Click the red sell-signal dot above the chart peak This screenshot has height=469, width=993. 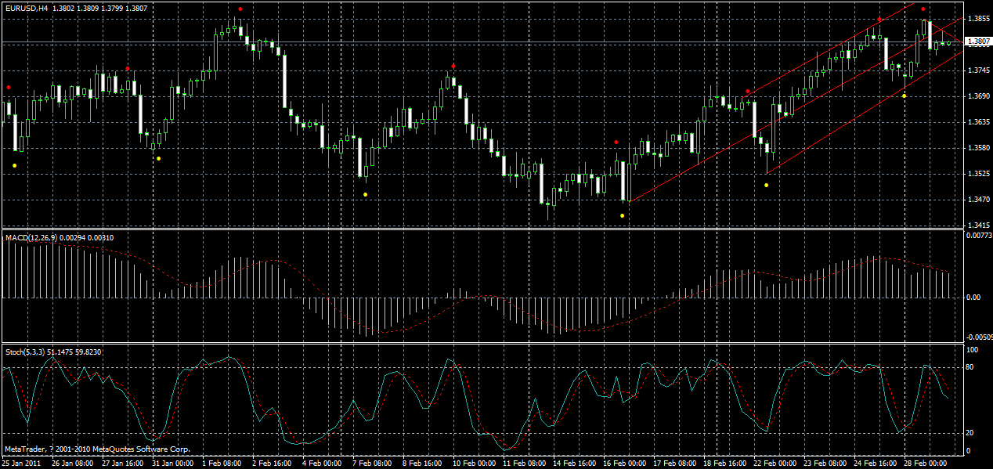(x=240, y=9)
